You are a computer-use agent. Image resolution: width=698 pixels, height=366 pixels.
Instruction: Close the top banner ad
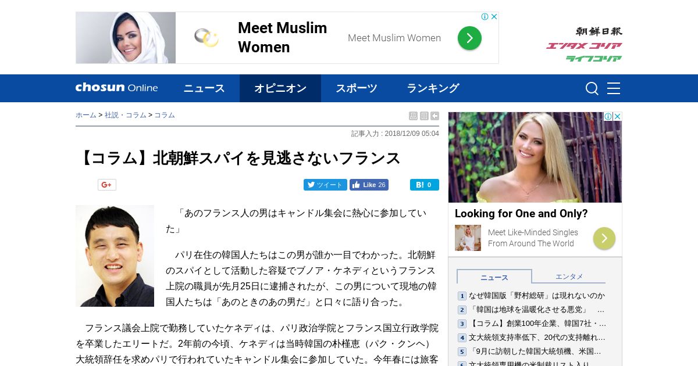pyautogui.click(x=494, y=16)
